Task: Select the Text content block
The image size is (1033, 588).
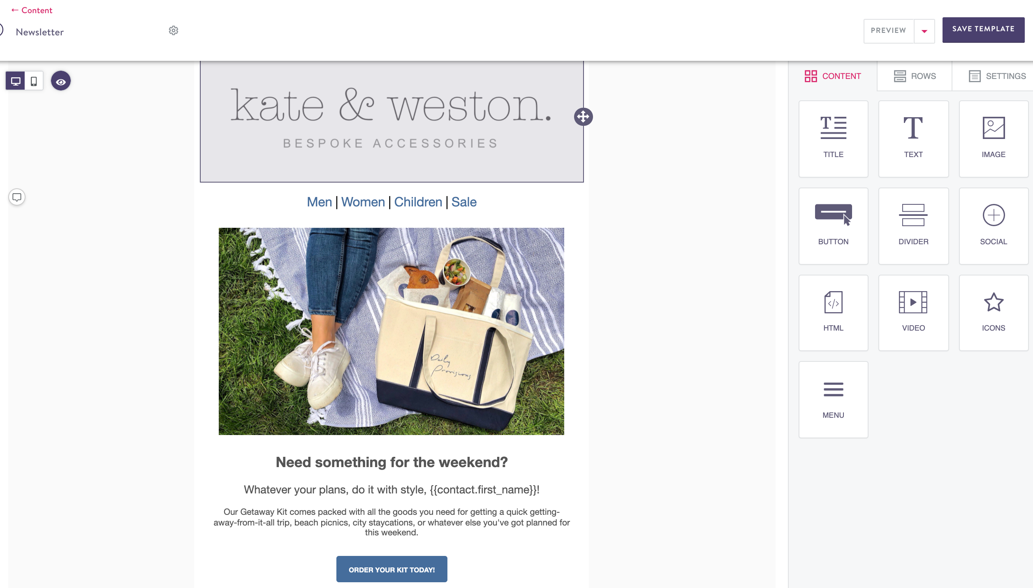Action: (x=913, y=139)
